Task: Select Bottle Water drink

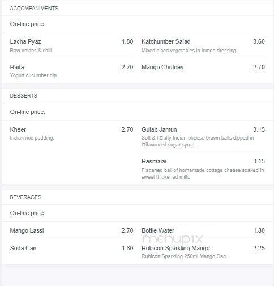Action: pyautogui.click(x=203, y=230)
